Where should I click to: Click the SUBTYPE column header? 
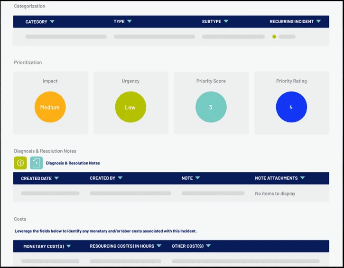[212, 21]
